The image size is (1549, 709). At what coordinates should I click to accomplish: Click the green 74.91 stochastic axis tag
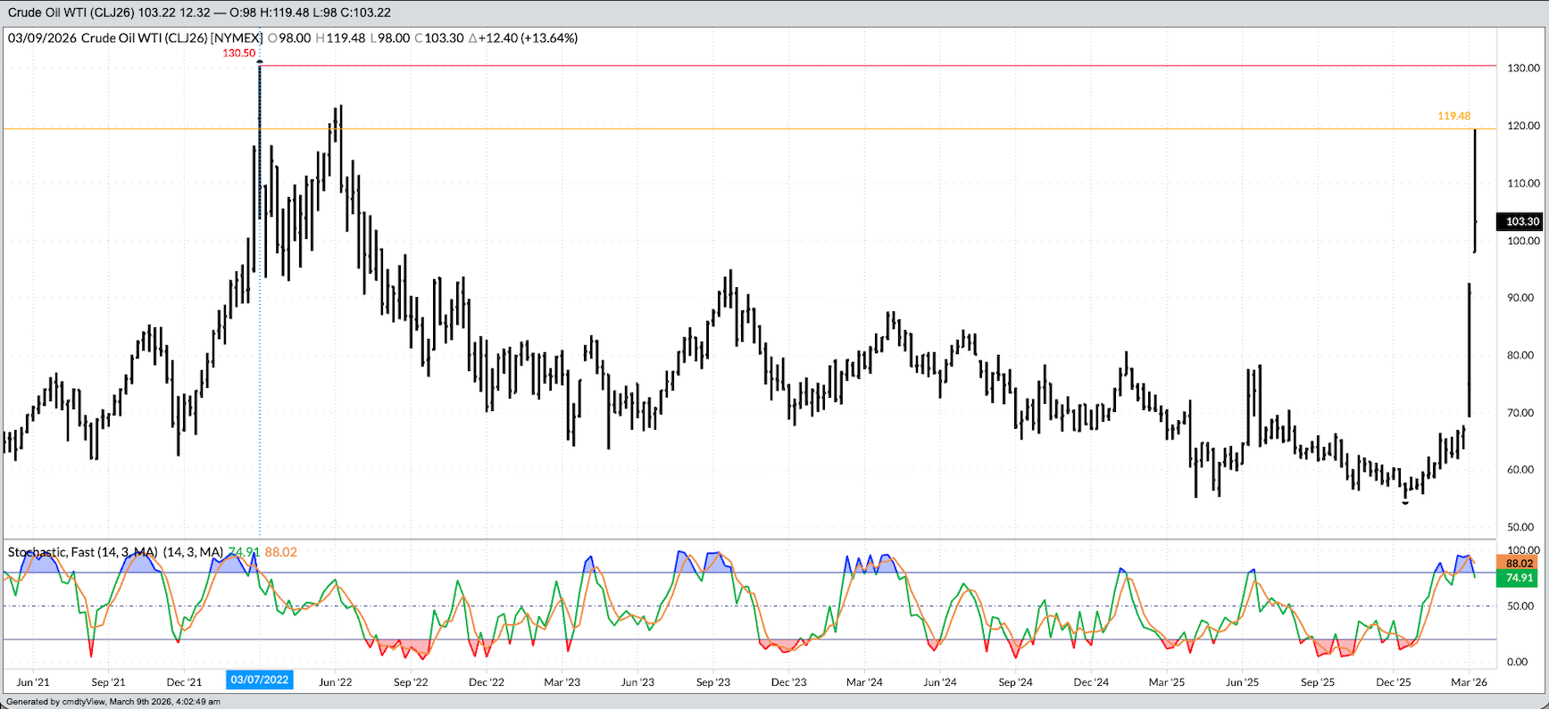point(1519,578)
